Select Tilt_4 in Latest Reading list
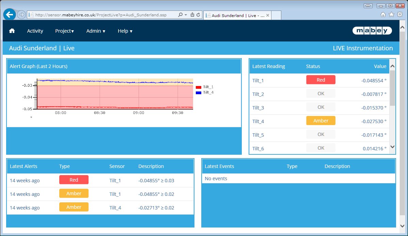The width and height of the screenshot is (408, 236). 258,121
